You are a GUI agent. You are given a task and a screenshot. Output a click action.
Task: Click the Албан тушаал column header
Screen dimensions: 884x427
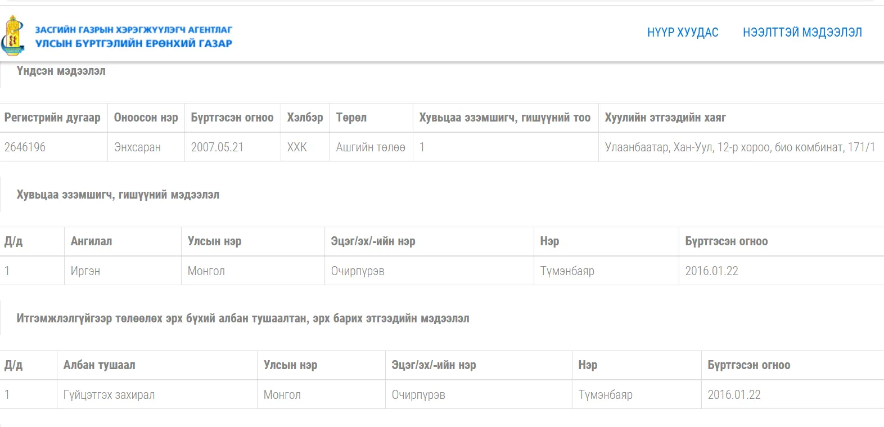(100, 365)
